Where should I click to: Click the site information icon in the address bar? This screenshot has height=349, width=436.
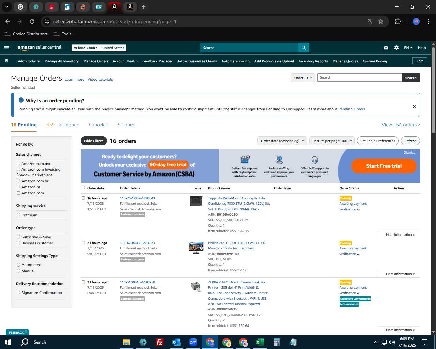(47, 21)
